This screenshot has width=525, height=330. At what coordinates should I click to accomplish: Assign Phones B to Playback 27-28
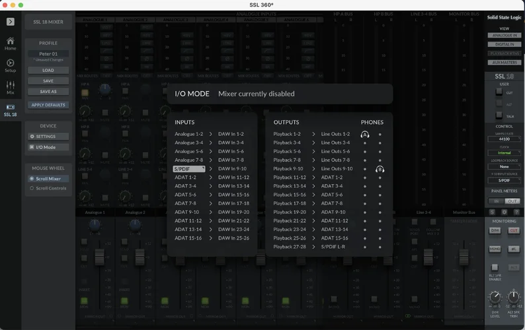coord(380,247)
